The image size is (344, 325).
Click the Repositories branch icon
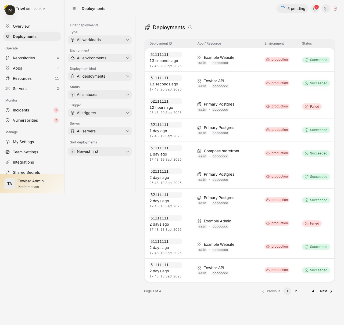pos(8,58)
